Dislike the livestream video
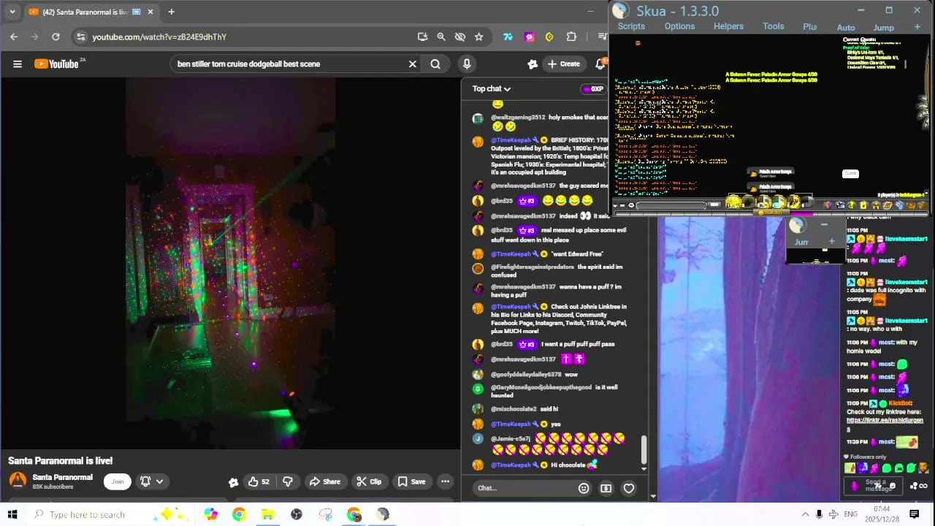 288,481
